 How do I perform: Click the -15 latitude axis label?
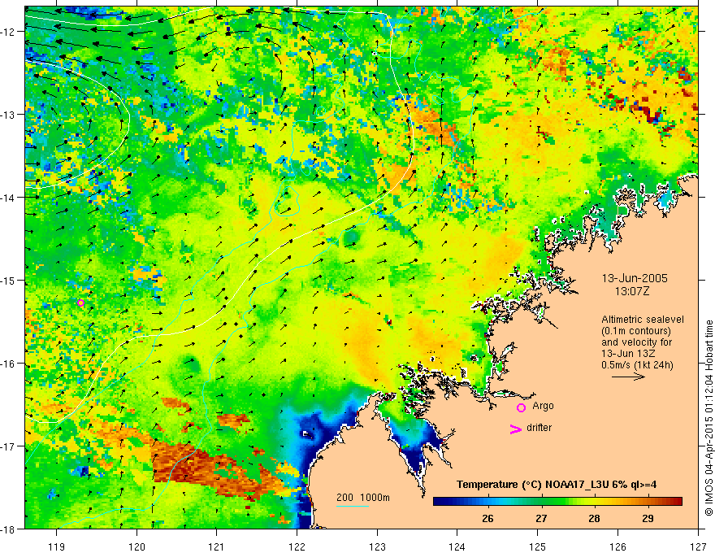[x=10, y=280]
